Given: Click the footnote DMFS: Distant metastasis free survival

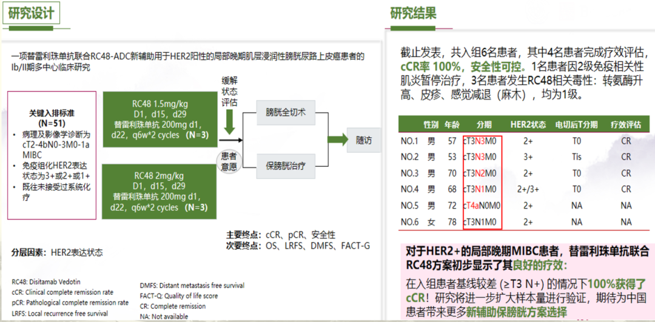Looking at the screenshot, I should [x=192, y=286].
